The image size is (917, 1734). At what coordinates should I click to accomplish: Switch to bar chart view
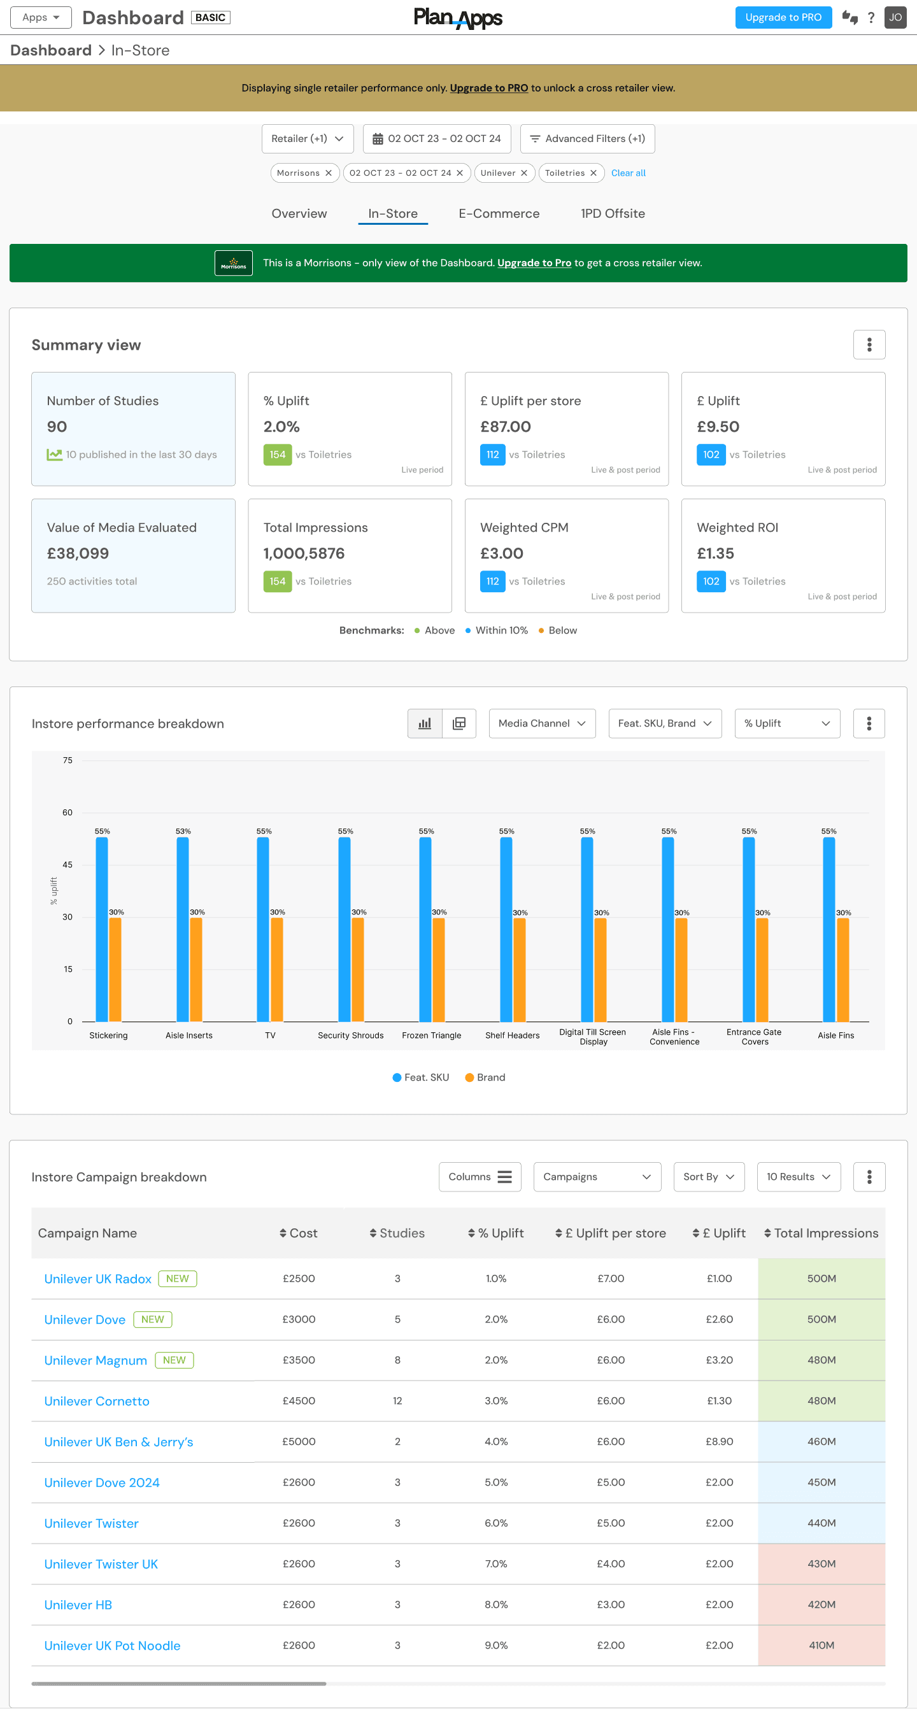coord(425,723)
